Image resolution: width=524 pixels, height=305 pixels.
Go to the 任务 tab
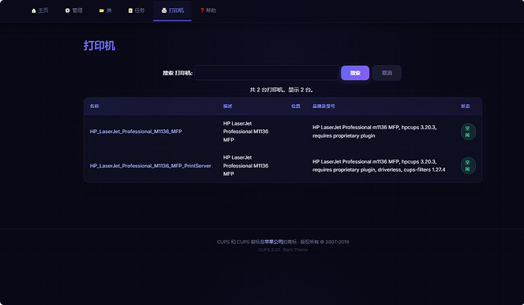(137, 11)
